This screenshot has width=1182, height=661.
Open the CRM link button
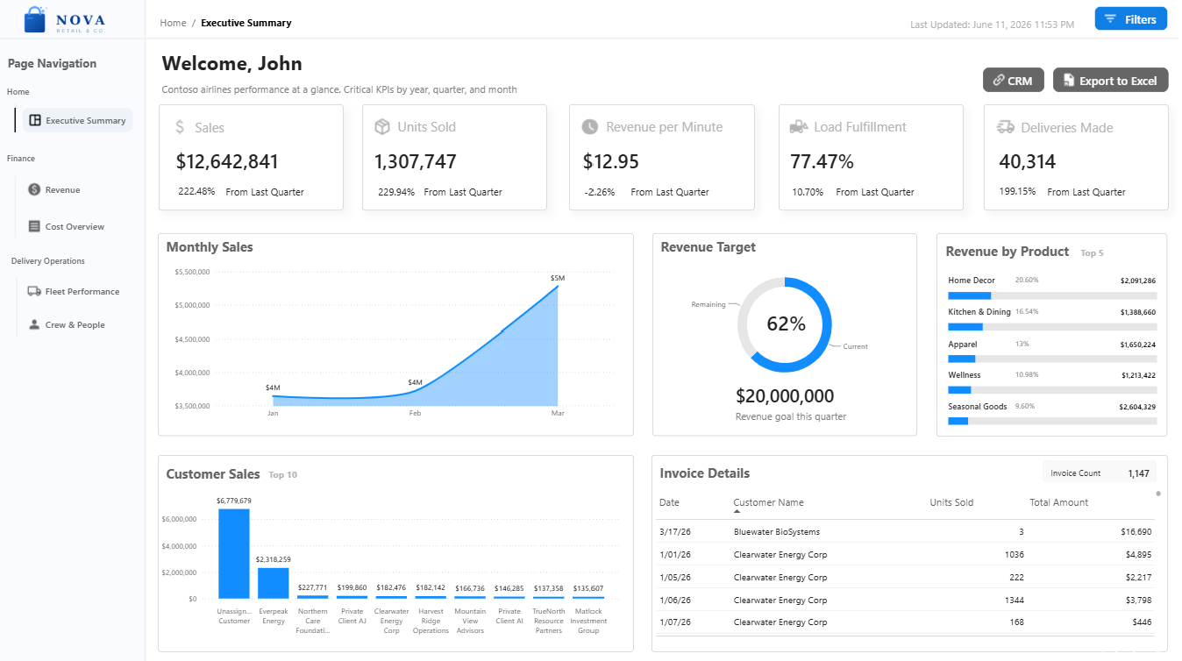1012,80
